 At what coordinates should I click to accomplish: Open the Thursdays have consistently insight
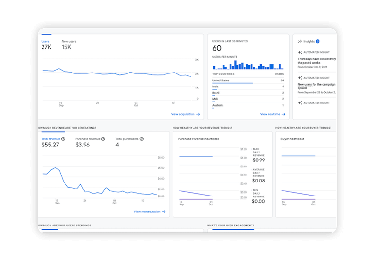[317, 61]
